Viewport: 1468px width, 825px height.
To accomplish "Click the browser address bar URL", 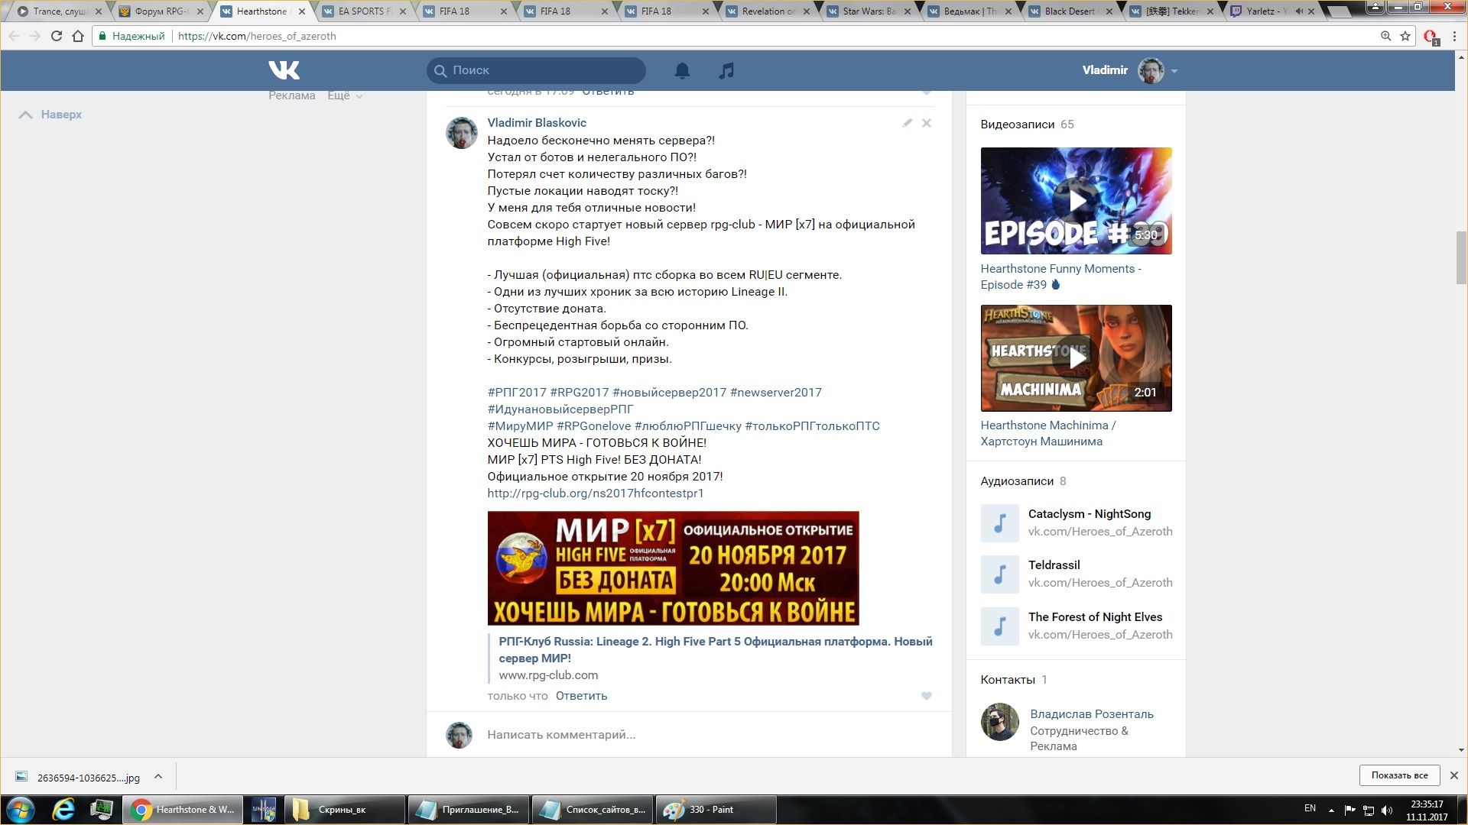I will tap(257, 36).
